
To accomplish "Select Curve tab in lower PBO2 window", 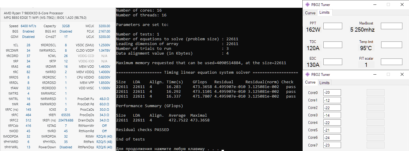I will pyautogui.click(x=310, y=82).
